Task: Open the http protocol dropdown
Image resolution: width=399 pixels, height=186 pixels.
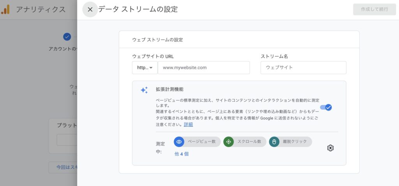Action: point(145,67)
